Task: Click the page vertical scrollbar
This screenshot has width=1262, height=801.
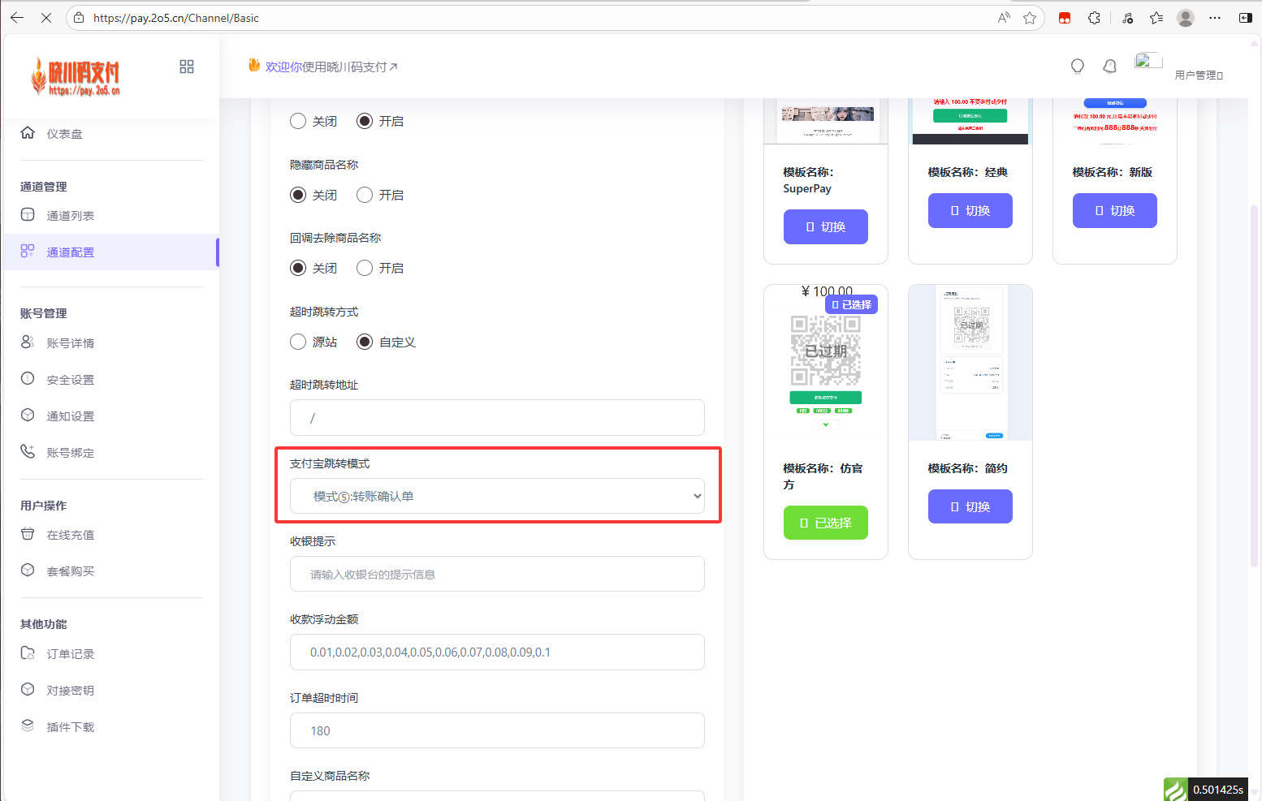Action: pyautogui.click(x=1255, y=385)
